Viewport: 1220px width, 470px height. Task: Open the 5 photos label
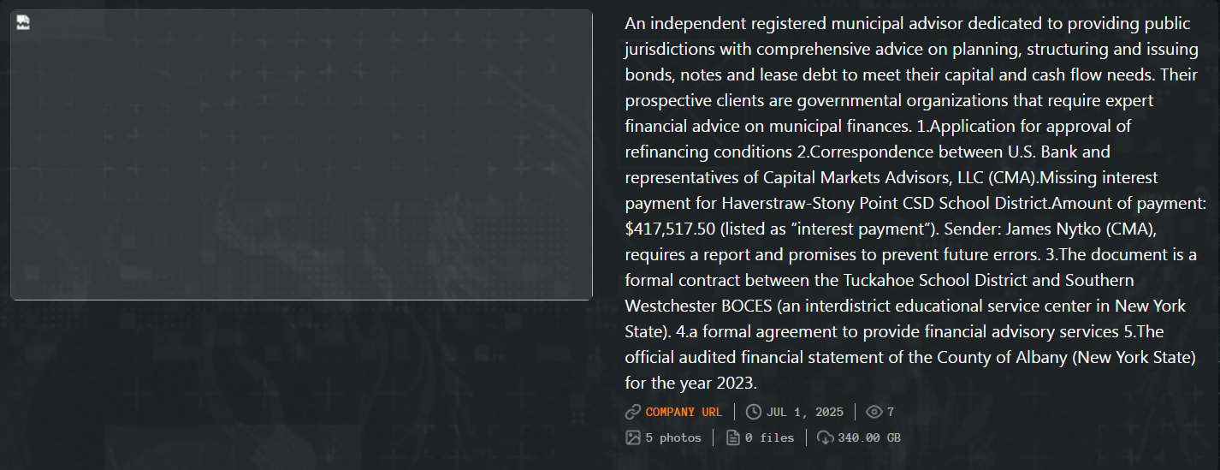click(x=673, y=437)
